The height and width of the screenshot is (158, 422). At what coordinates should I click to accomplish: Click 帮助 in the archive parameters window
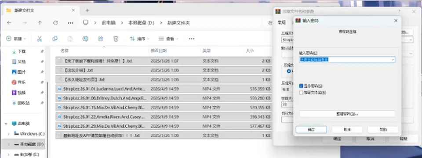point(404,139)
